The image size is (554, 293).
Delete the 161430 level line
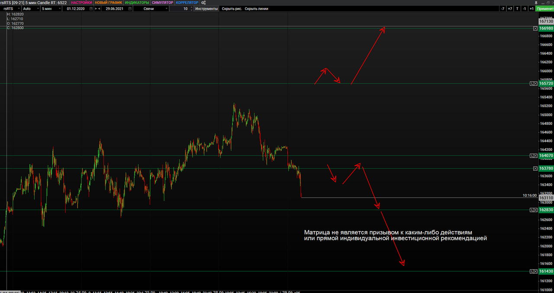click(x=535, y=271)
